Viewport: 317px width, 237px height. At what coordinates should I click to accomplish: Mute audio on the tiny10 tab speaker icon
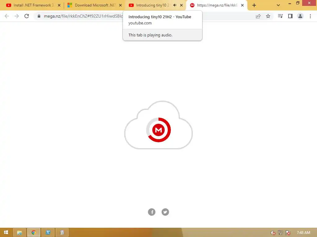(x=175, y=5)
